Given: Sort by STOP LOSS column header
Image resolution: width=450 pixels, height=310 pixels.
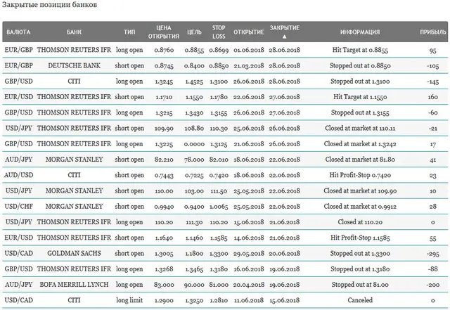Looking at the screenshot, I should point(219,32).
